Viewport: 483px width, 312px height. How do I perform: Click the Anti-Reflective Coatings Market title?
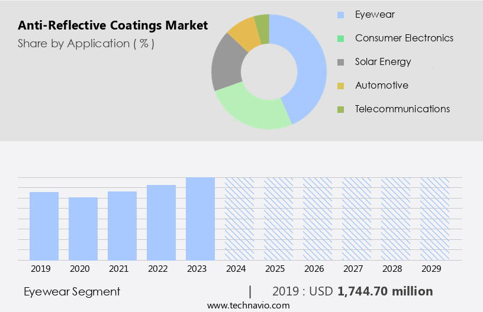113,25
